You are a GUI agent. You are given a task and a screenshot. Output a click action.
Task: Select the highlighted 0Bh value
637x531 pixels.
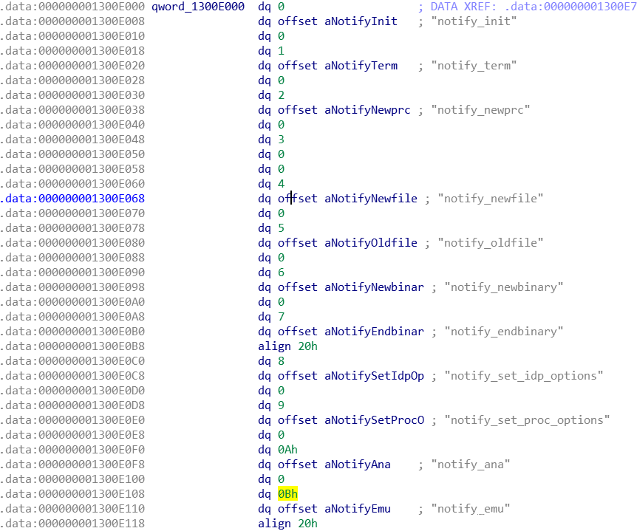[x=287, y=494]
